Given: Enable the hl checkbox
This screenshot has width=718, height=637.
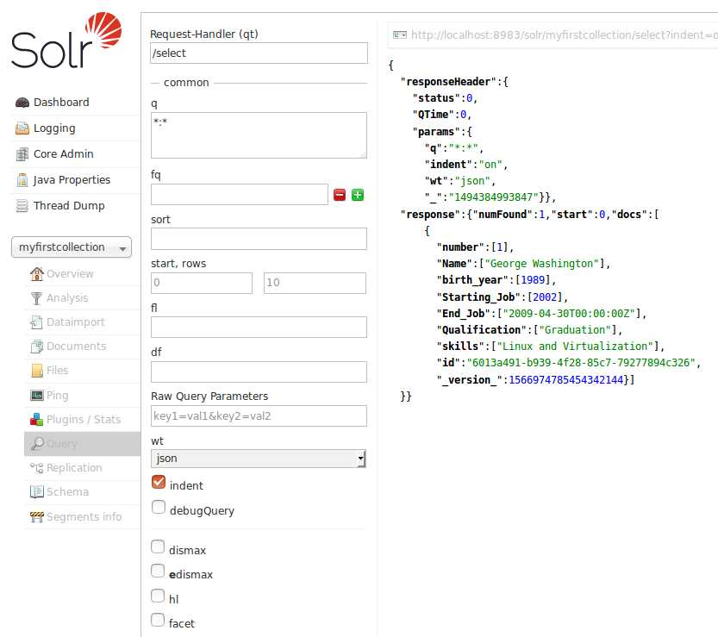Looking at the screenshot, I should point(158,596).
